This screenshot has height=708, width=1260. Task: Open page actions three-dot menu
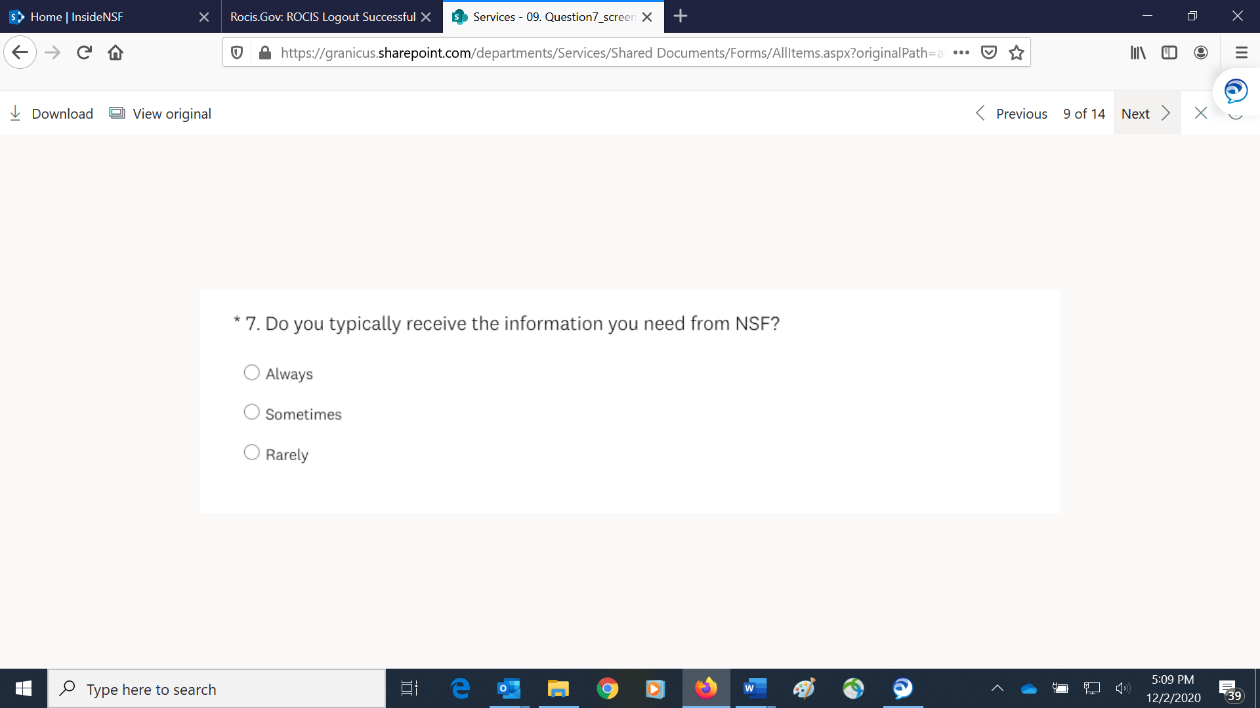pyautogui.click(x=961, y=52)
